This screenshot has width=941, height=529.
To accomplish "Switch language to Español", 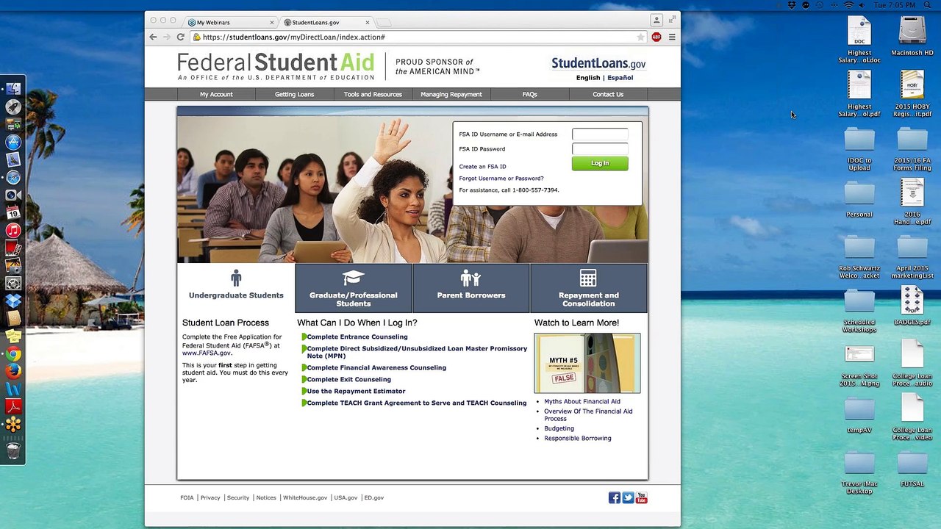I will click(620, 78).
